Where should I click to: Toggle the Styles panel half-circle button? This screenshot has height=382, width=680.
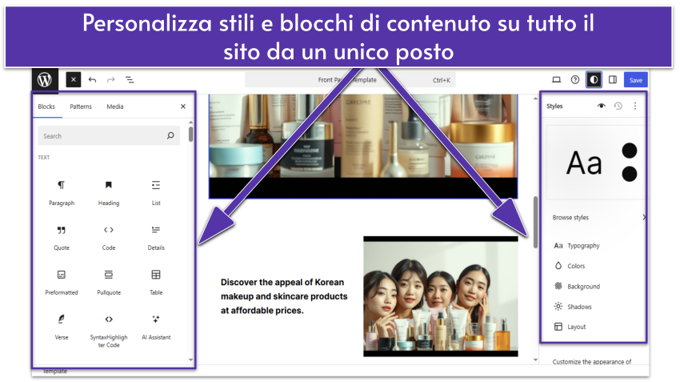pos(594,80)
